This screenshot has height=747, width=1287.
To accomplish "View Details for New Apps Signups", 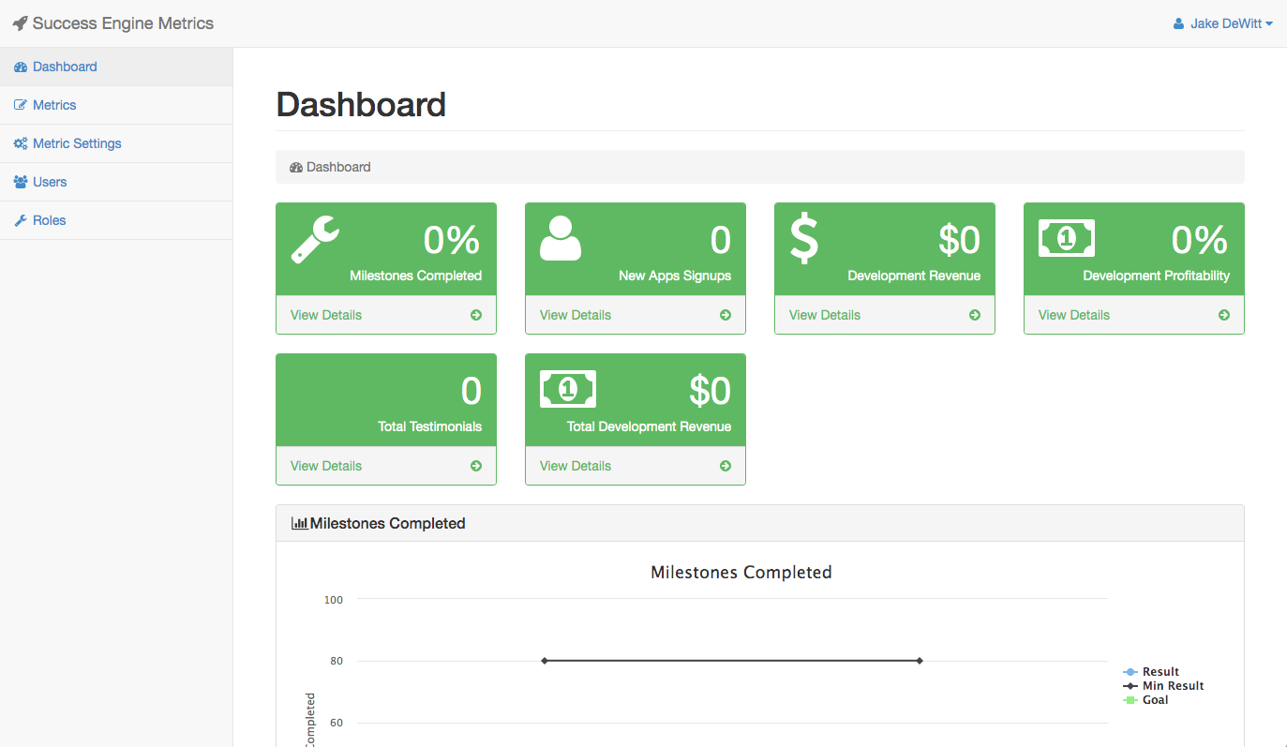I will 576,315.
